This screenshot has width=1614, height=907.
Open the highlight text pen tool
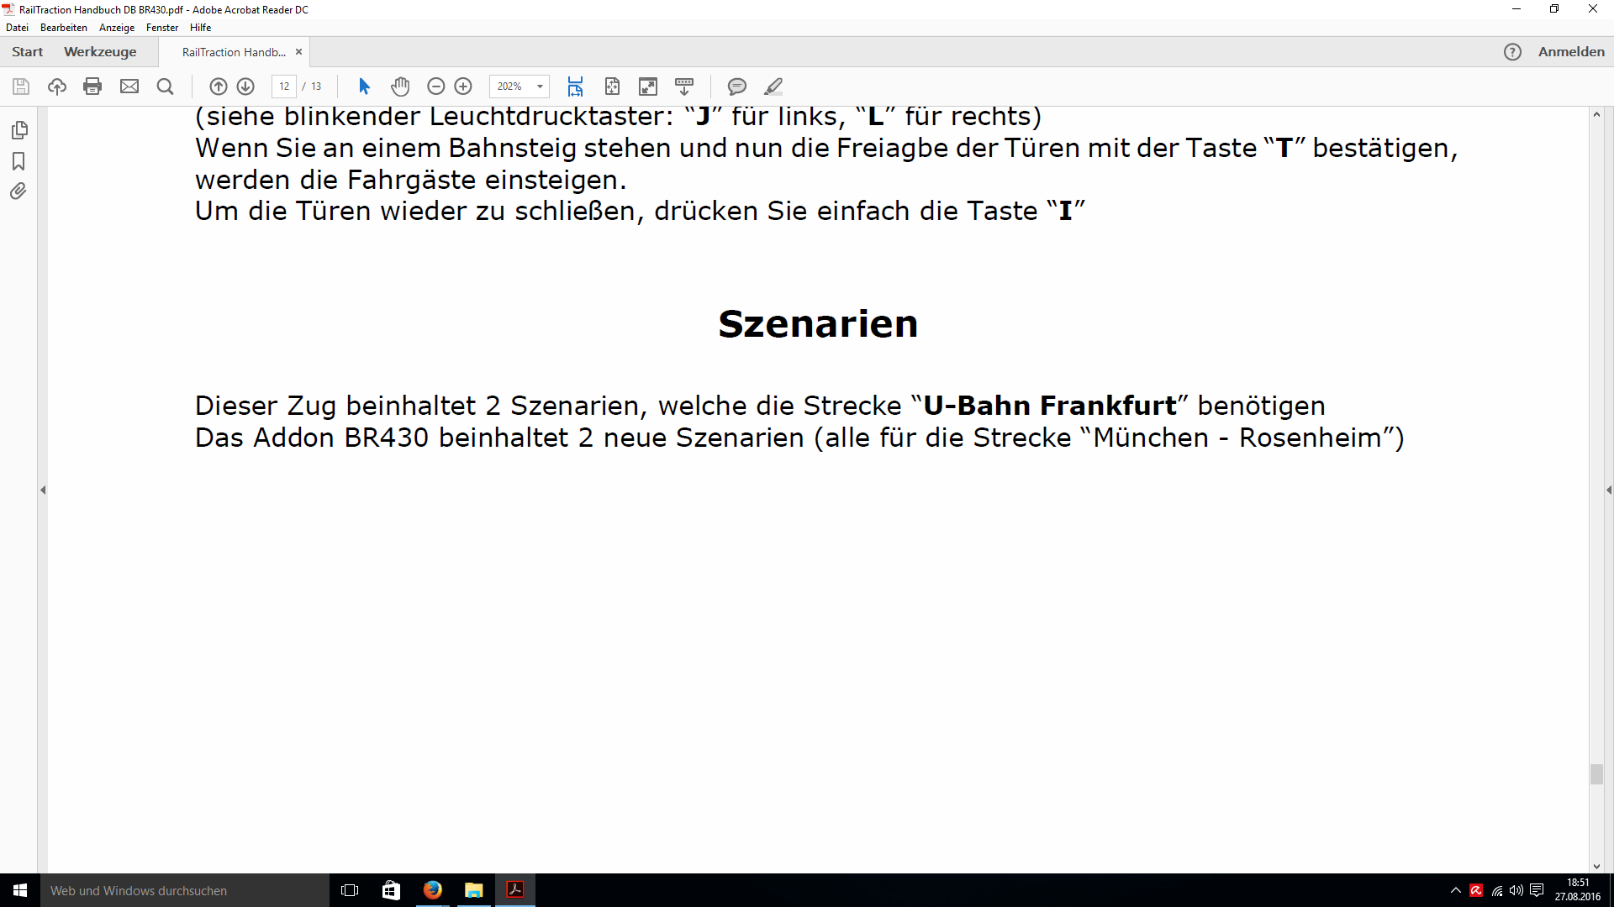point(773,87)
